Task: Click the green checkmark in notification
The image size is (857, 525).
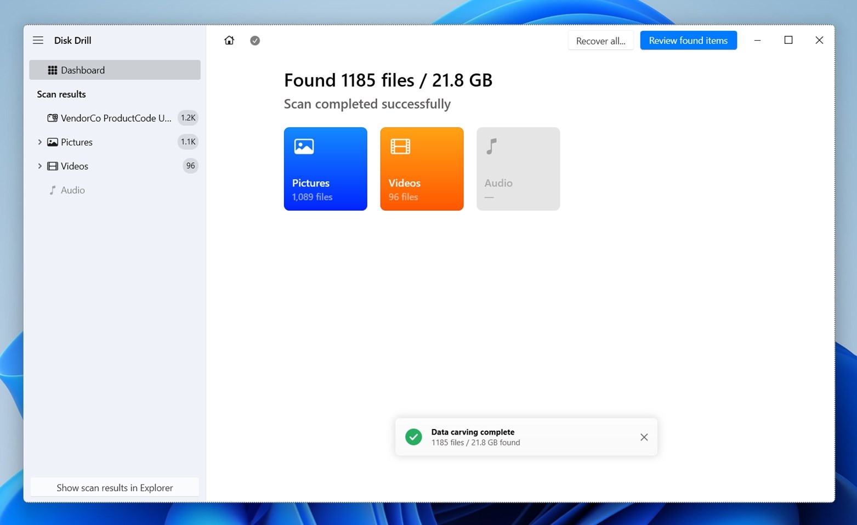Action: [413, 437]
